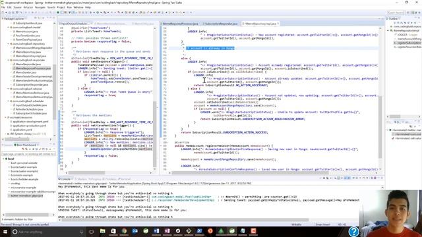Image resolution: width=422 pixels, height=237 pixels.
Task: Expand the JRE System Library node
Action: (x=5, y=134)
